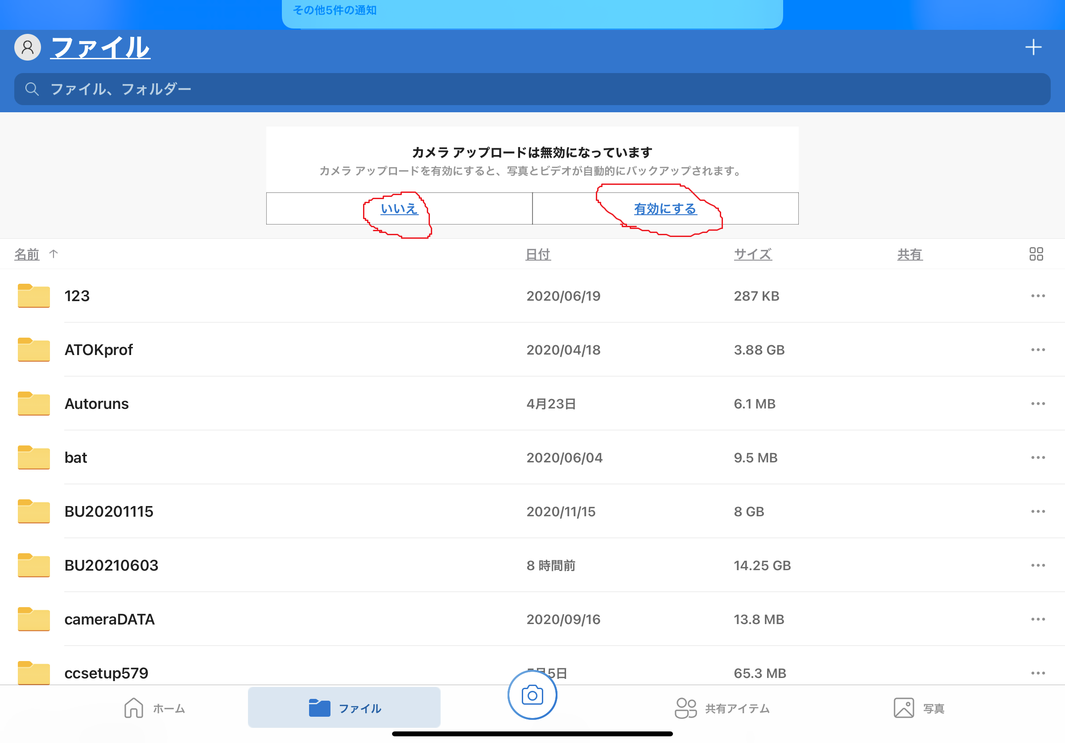This screenshot has width=1065, height=743.
Task: Open more options for ATOKprof folder
Action: [x=1038, y=350]
